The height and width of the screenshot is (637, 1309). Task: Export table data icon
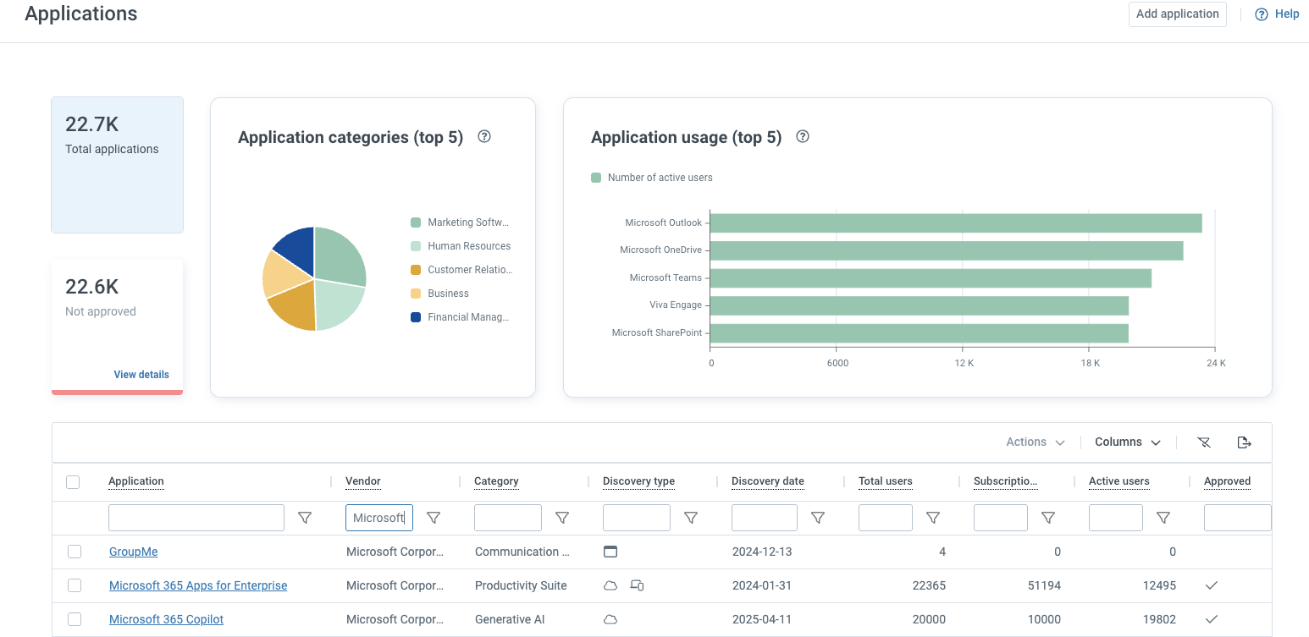point(1244,442)
